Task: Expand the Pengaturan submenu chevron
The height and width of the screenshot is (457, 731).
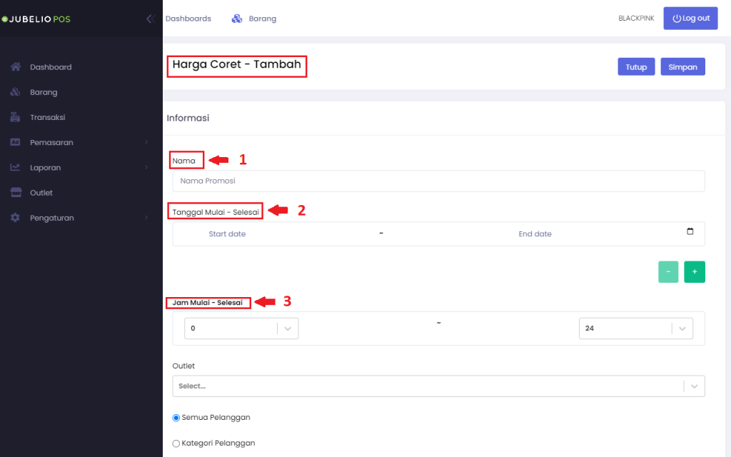Action: 146,218
